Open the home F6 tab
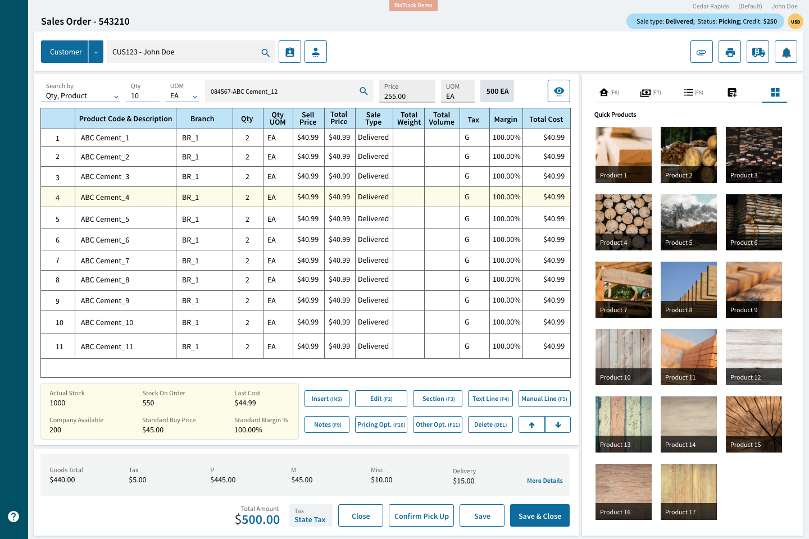 coord(609,92)
